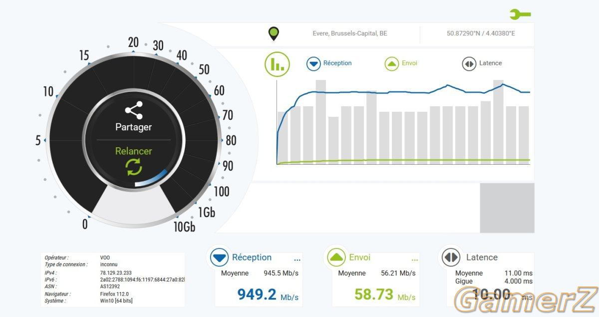599x317 pixels.
Task: Click the Gigue 4.000 ms value
Action: click(494, 281)
